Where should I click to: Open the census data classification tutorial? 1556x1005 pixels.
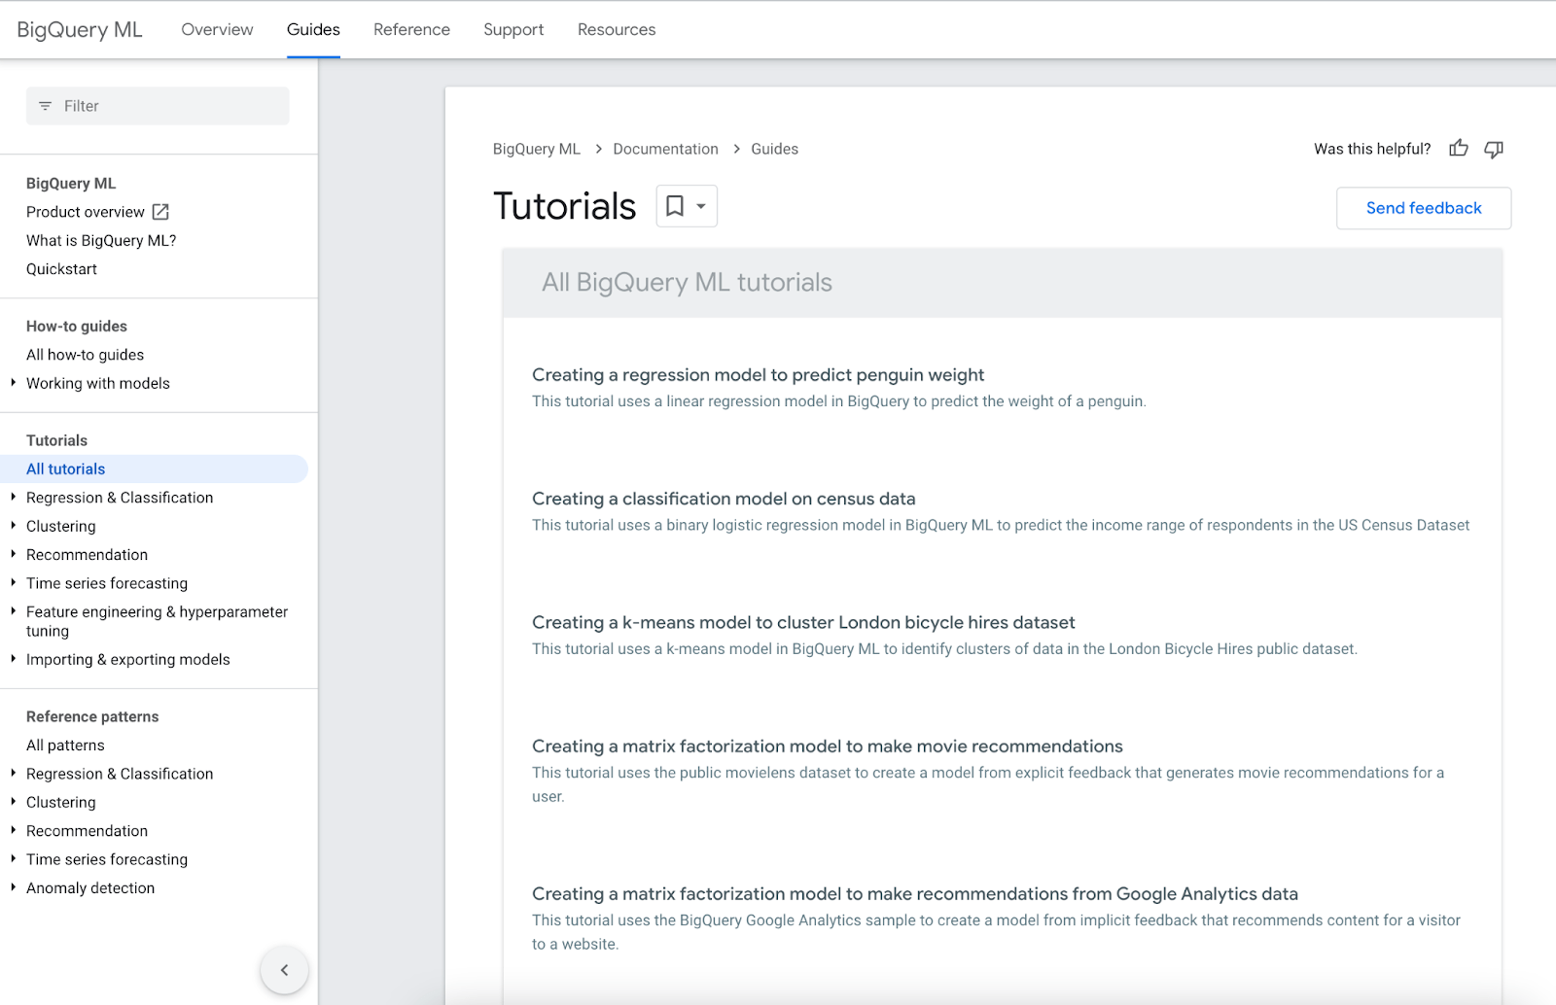click(x=724, y=499)
